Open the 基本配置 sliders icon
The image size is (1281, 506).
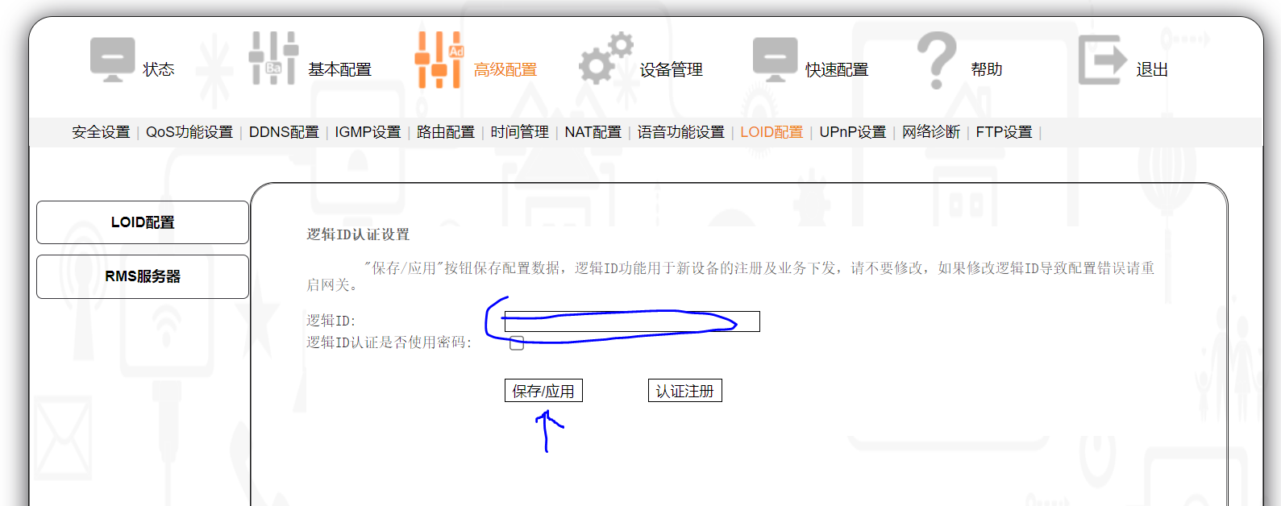tap(273, 58)
